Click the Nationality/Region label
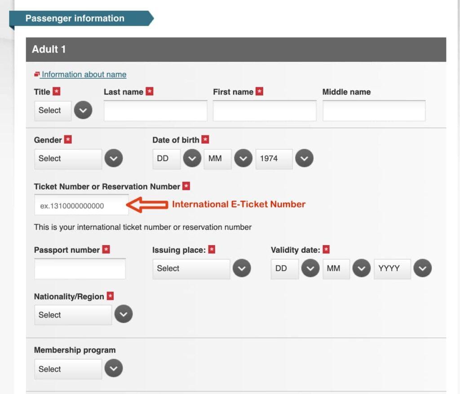Screen dimensions: 460x394 (69, 296)
